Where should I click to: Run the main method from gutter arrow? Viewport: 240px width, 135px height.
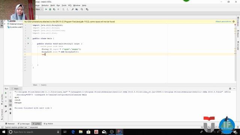point(28,43)
